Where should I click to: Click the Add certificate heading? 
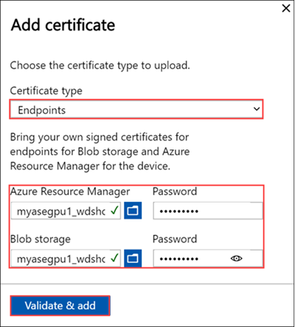click(x=63, y=25)
